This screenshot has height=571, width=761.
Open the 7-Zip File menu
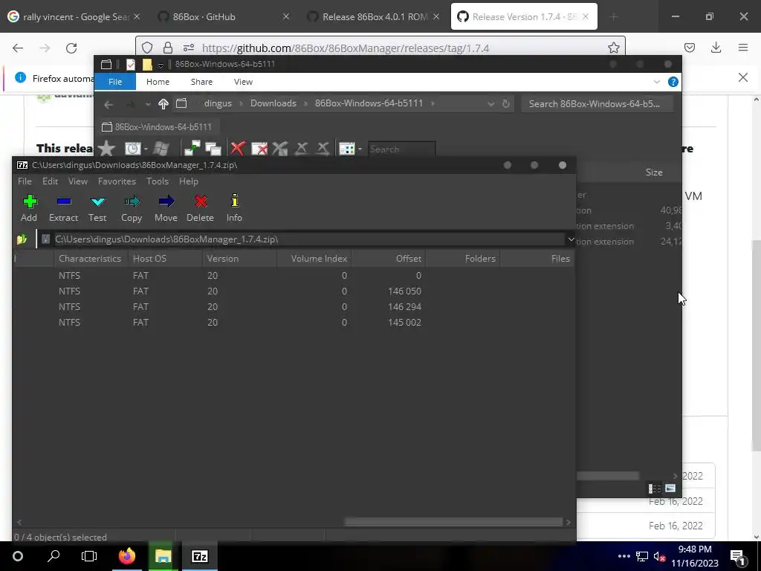[25, 181]
